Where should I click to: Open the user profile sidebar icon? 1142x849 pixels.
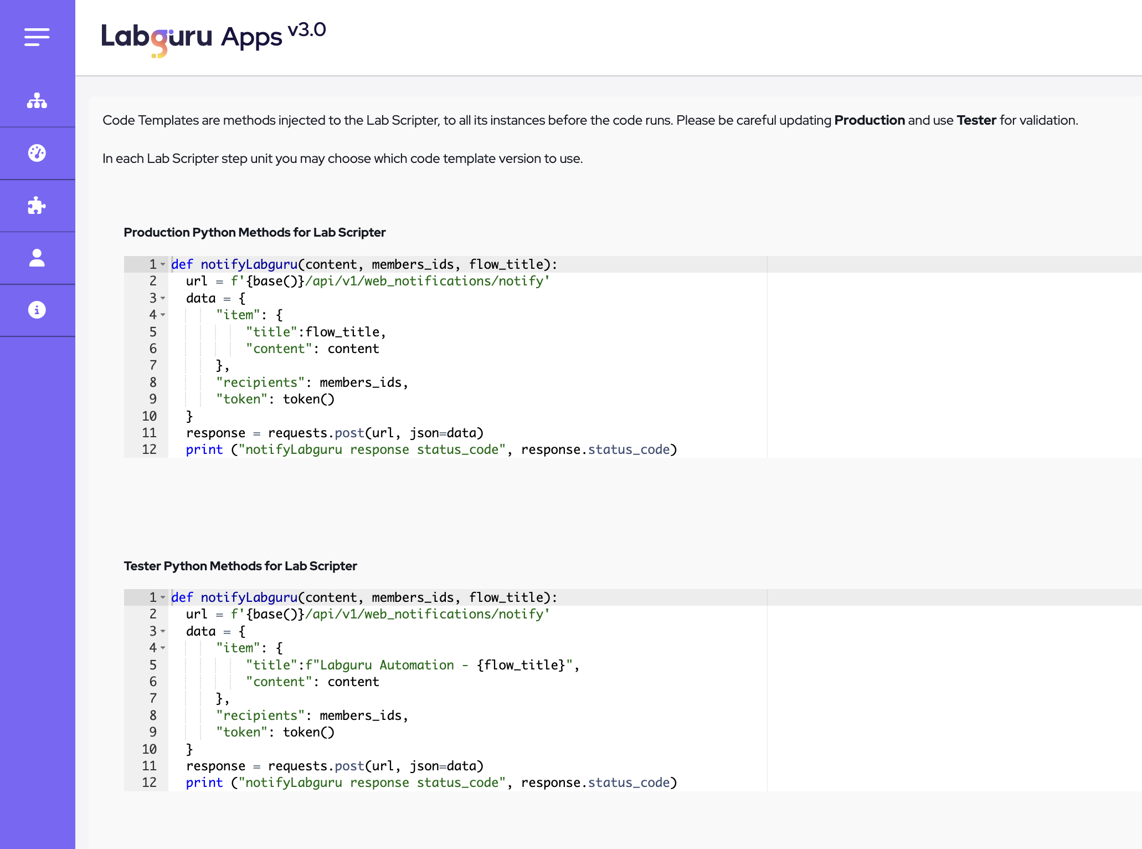[37, 258]
